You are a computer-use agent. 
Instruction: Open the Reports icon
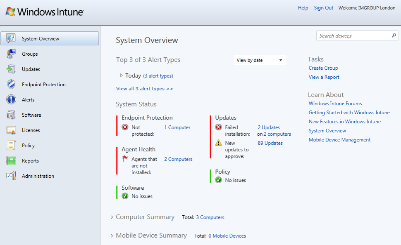tap(11, 160)
